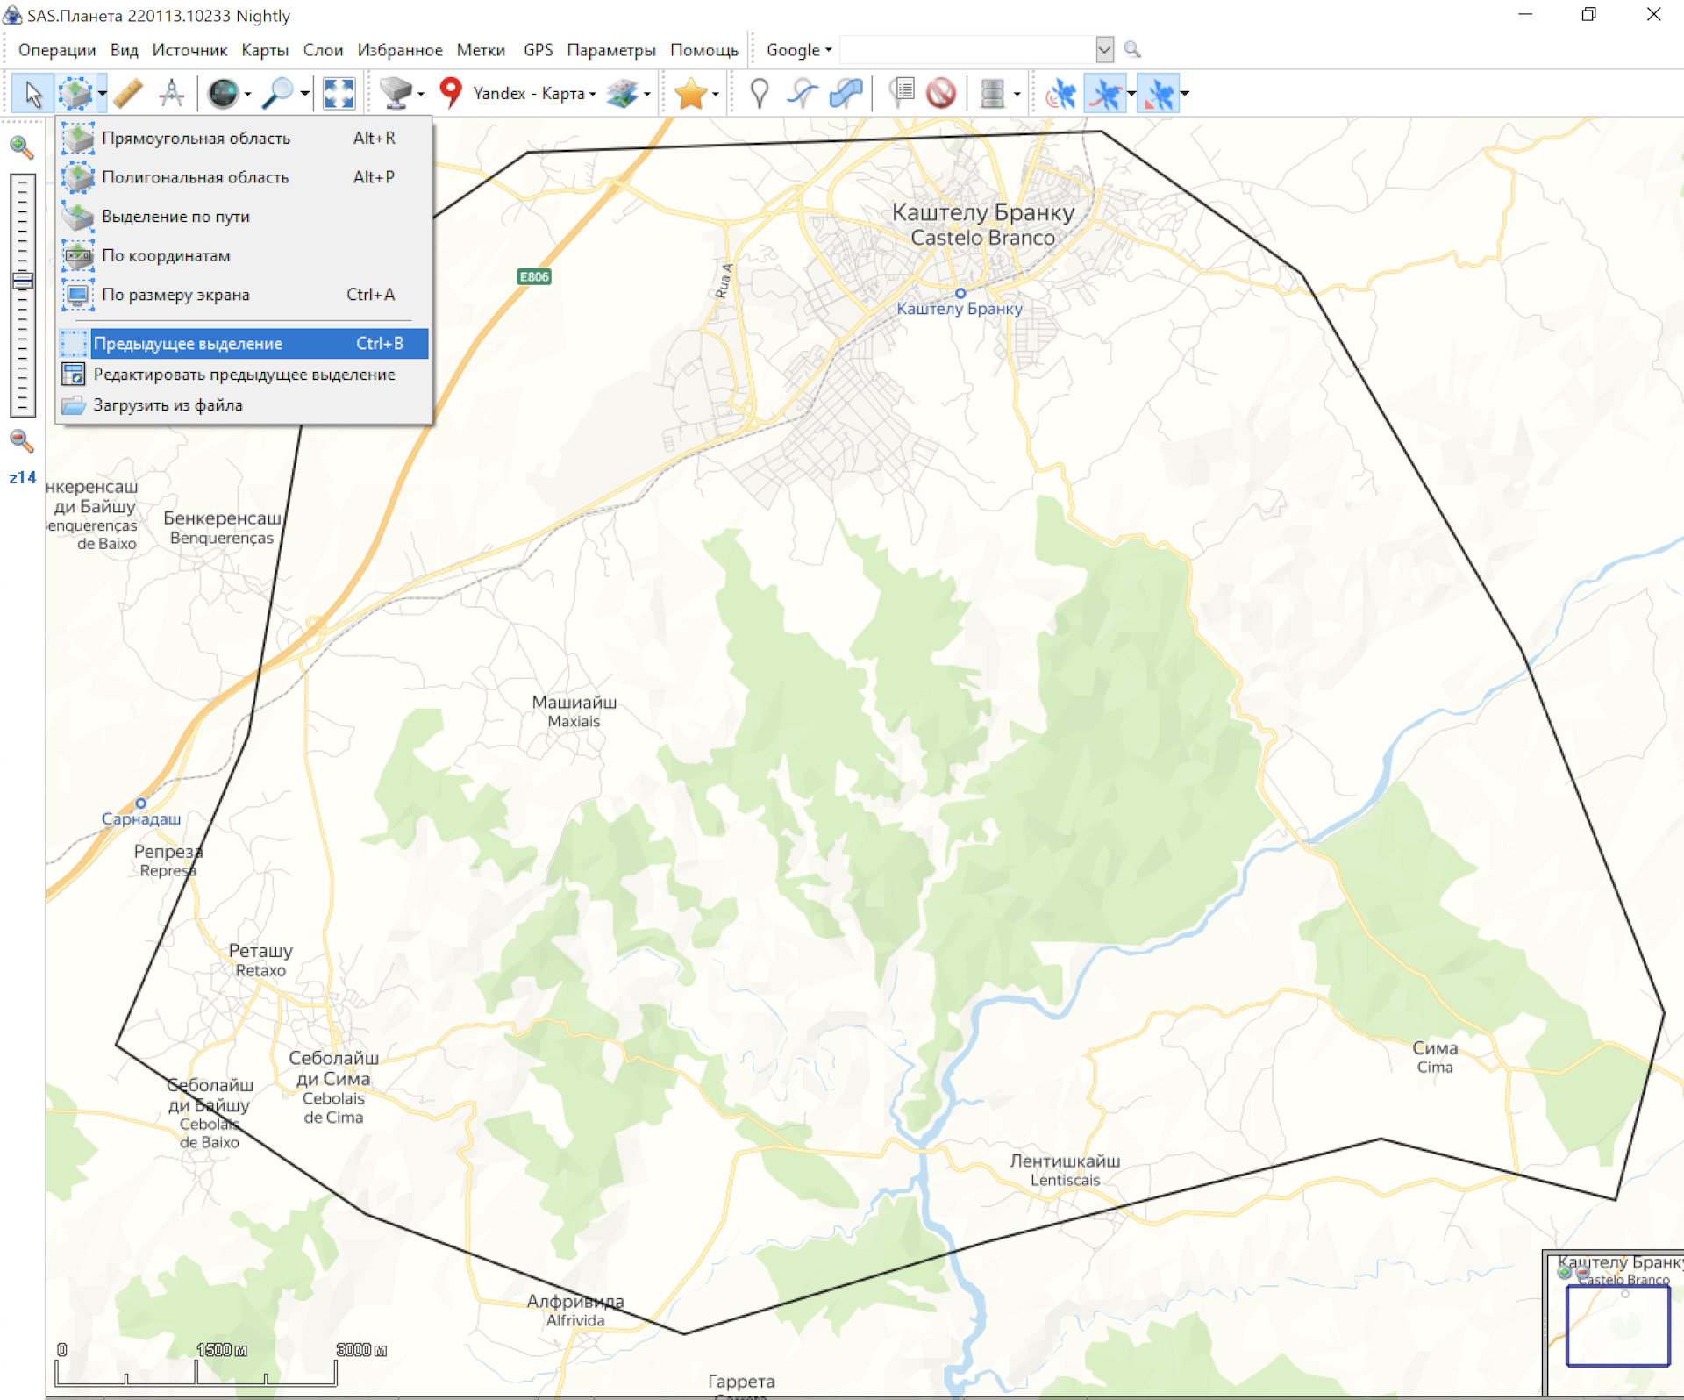Click the Сарнадаш blue station label
Viewport: 1684px width, 1400px height.
[141, 819]
